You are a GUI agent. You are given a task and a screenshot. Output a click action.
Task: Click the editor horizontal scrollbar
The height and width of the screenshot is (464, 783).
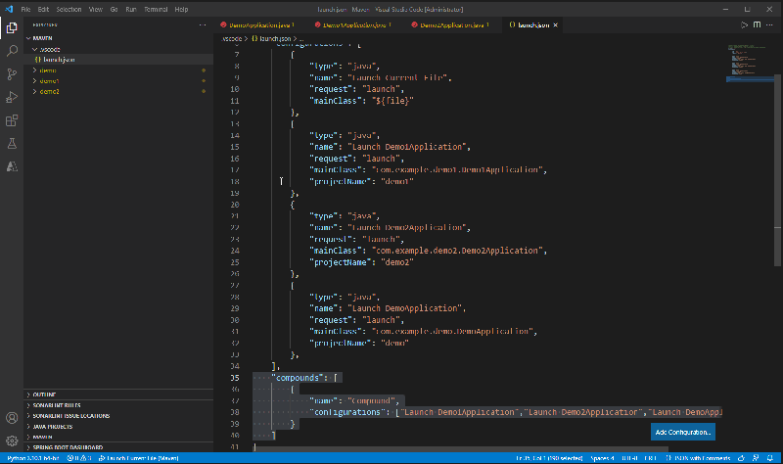click(461, 449)
